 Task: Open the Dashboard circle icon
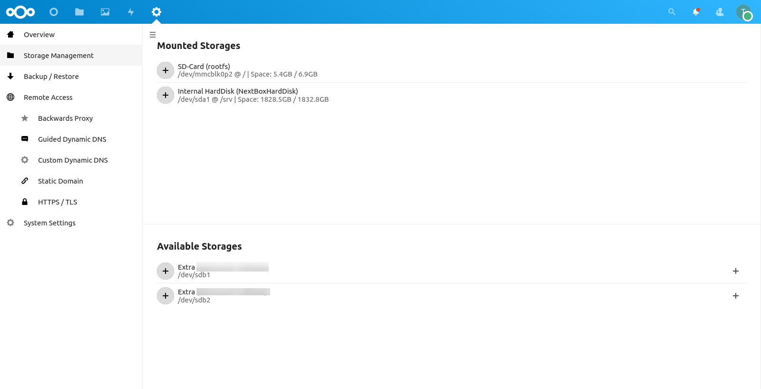[x=54, y=12]
